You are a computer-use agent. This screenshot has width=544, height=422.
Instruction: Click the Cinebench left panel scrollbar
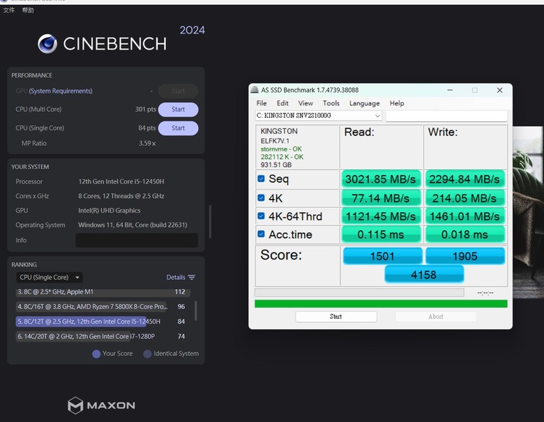point(210,222)
